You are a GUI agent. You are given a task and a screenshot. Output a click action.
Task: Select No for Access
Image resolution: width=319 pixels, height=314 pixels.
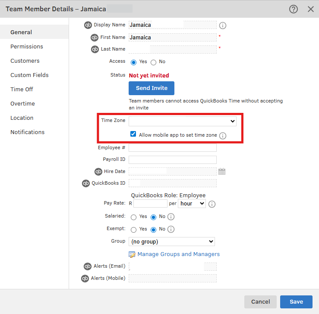(x=154, y=62)
